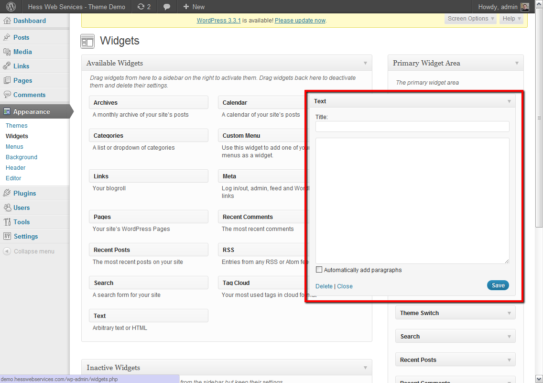Click inside the Text widget content textarea

click(x=412, y=200)
